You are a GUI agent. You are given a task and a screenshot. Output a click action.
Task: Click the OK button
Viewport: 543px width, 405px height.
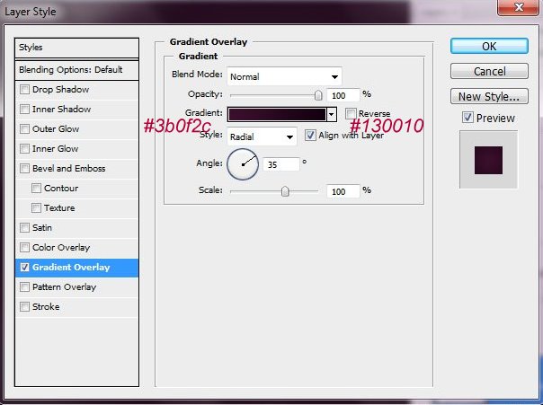click(488, 46)
